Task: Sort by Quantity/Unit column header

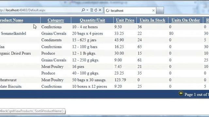Action: coord(92,20)
